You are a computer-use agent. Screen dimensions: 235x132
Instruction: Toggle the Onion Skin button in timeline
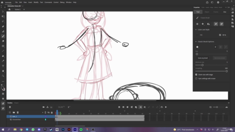tap(140, 107)
